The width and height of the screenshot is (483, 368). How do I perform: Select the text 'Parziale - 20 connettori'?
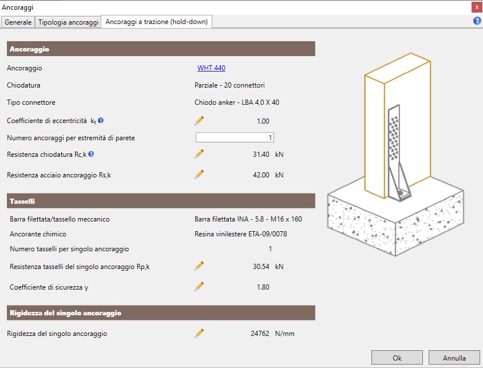[x=229, y=85]
